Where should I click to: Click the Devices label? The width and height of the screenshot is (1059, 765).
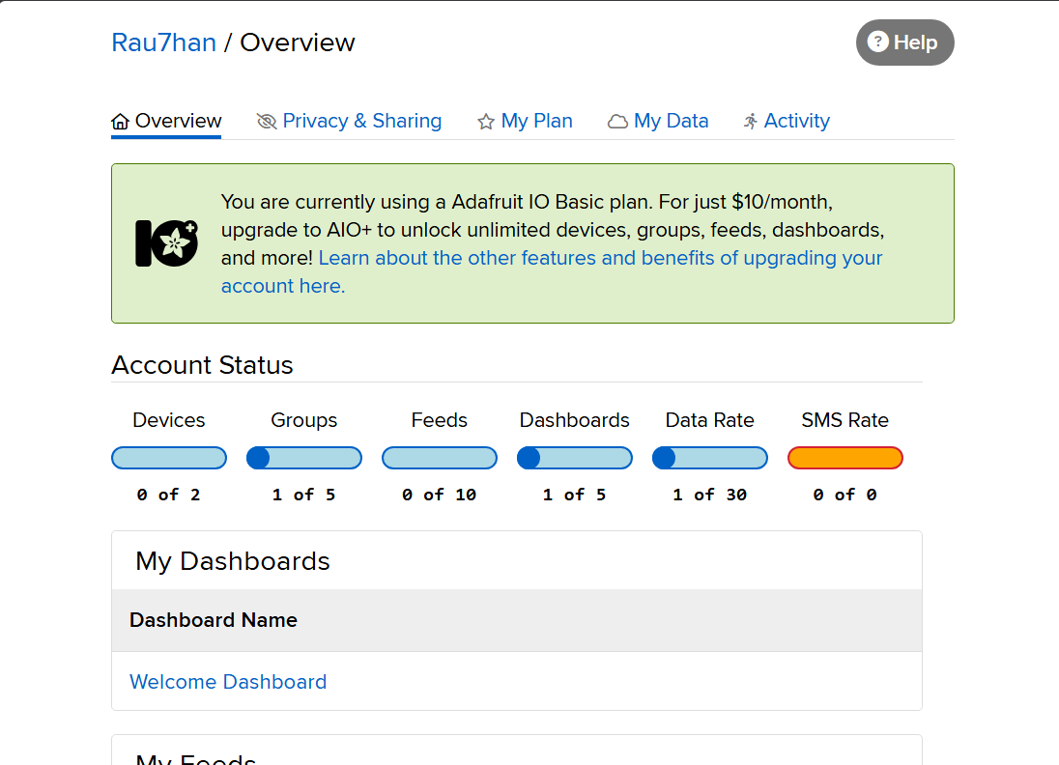coord(169,420)
